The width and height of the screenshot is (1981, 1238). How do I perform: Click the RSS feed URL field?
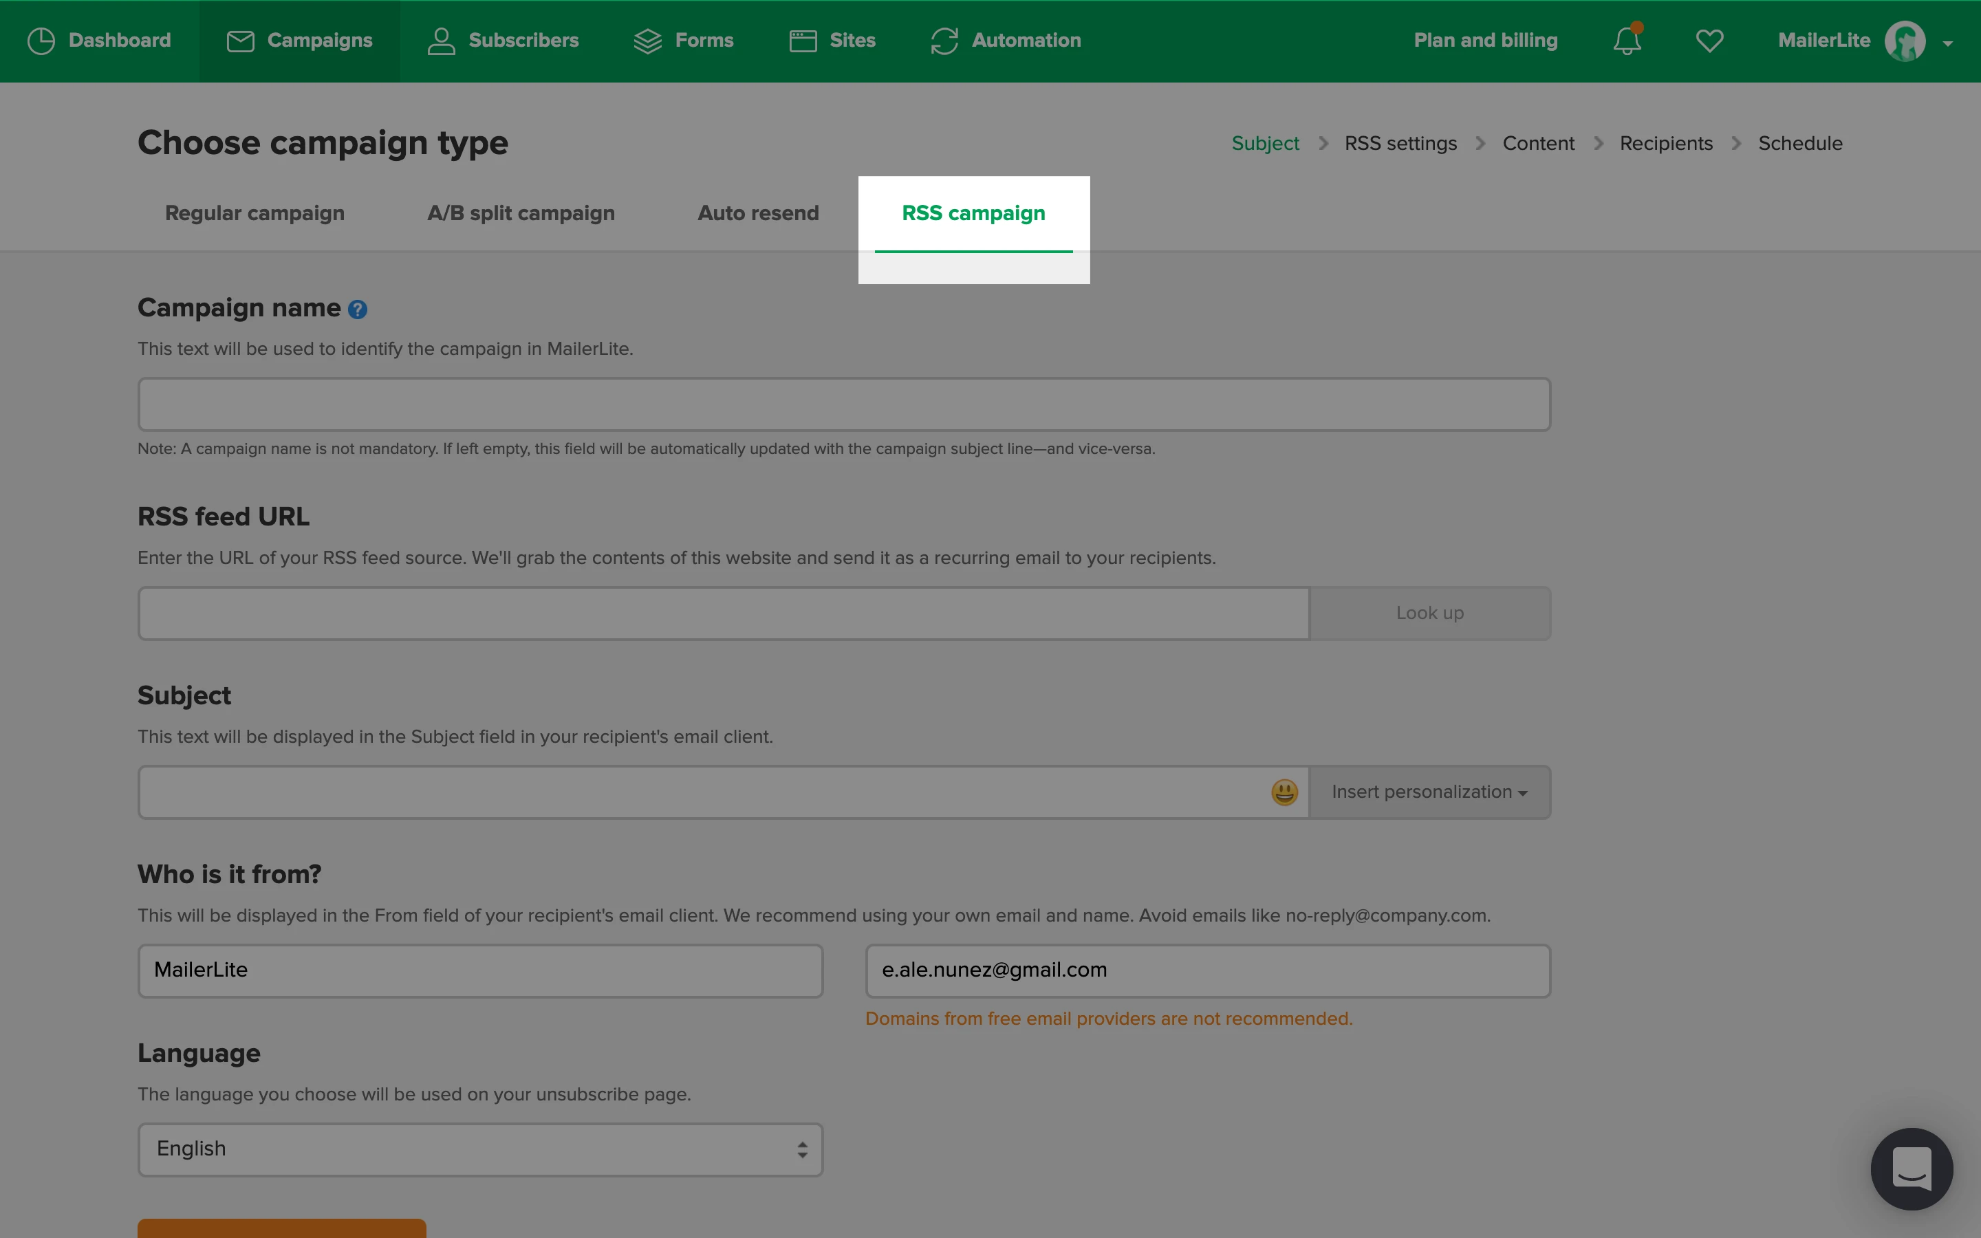(724, 613)
